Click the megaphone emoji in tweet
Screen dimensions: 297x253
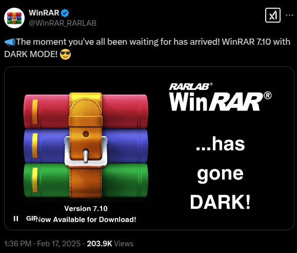click(10, 42)
